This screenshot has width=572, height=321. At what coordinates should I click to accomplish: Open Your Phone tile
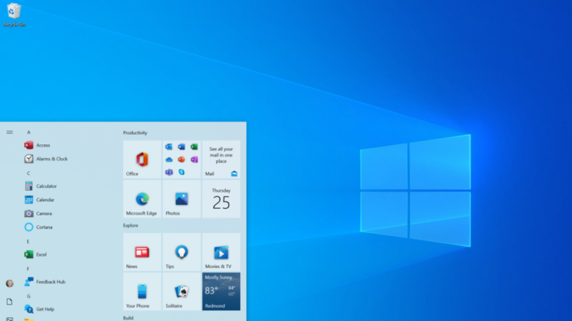(x=142, y=291)
